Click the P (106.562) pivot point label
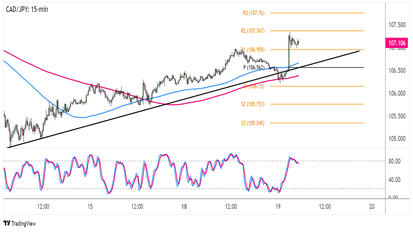413x232 pixels. pos(254,67)
